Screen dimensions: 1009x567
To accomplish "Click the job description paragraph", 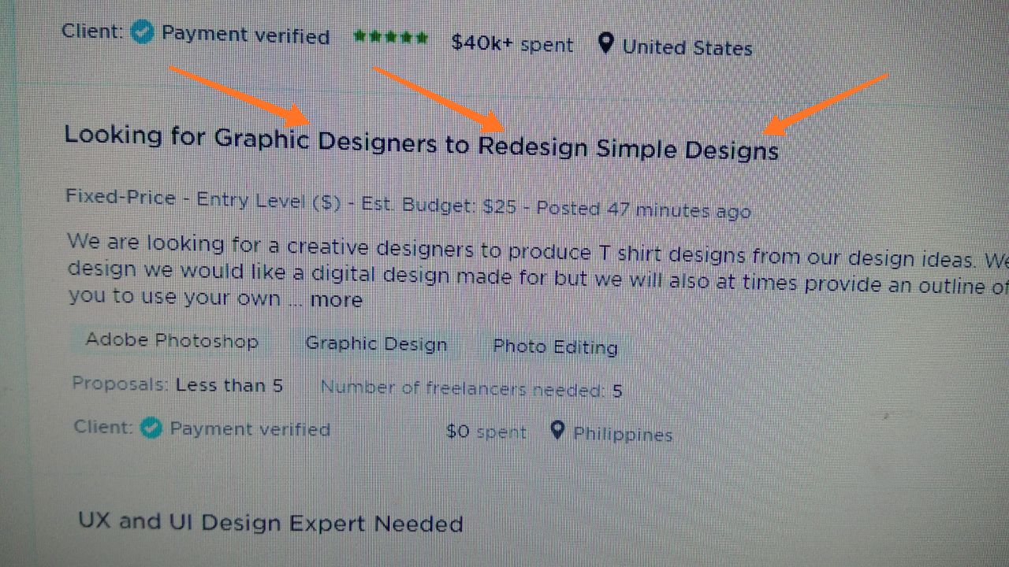I will point(538,270).
